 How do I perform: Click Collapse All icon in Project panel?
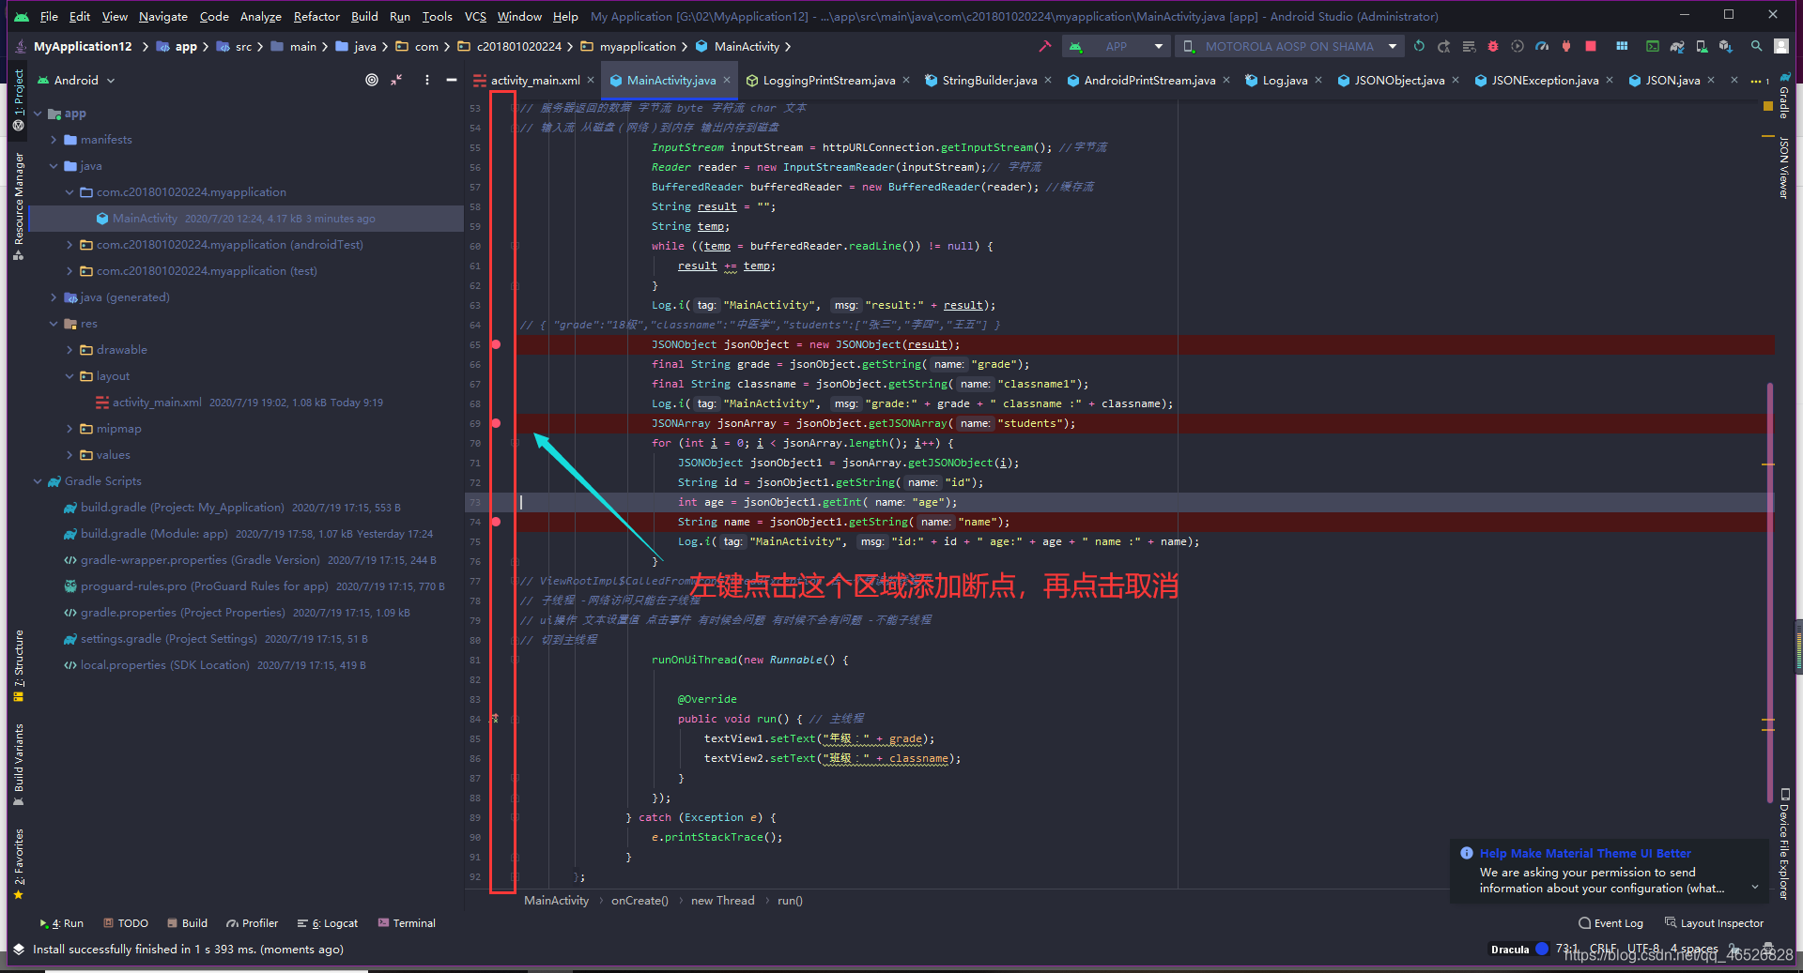click(x=397, y=80)
